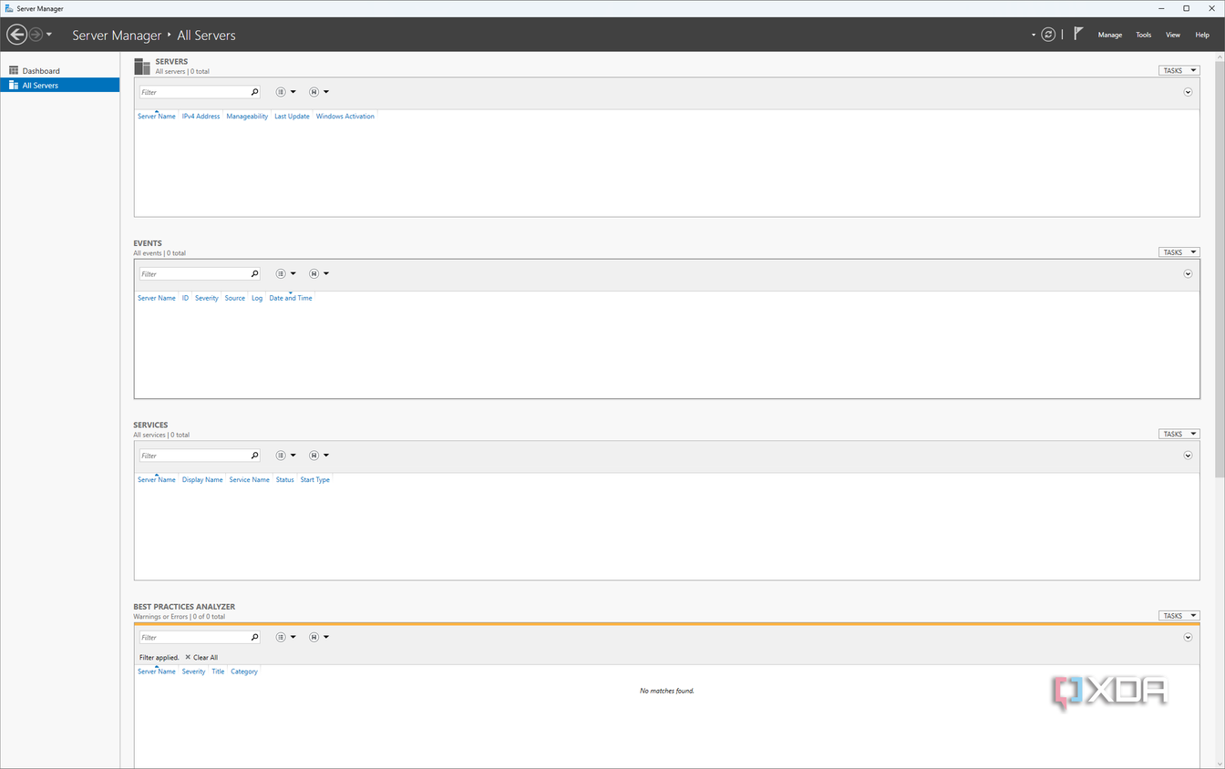Click the vertical scrollbar thumb

coord(1220,270)
